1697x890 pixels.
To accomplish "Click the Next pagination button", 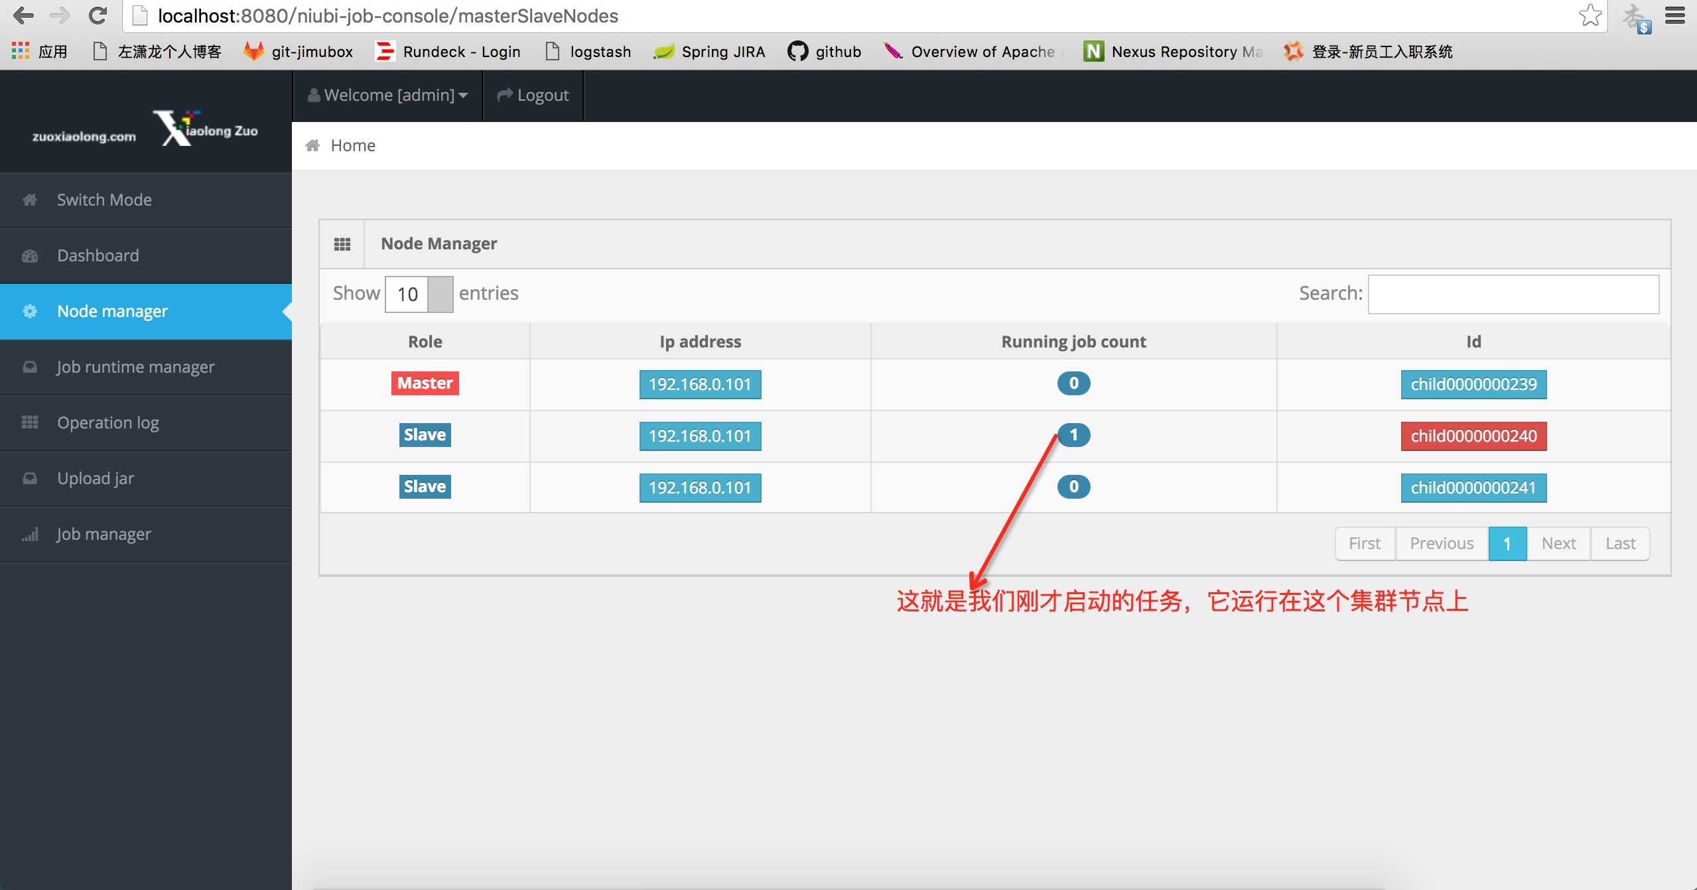I will [x=1558, y=542].
